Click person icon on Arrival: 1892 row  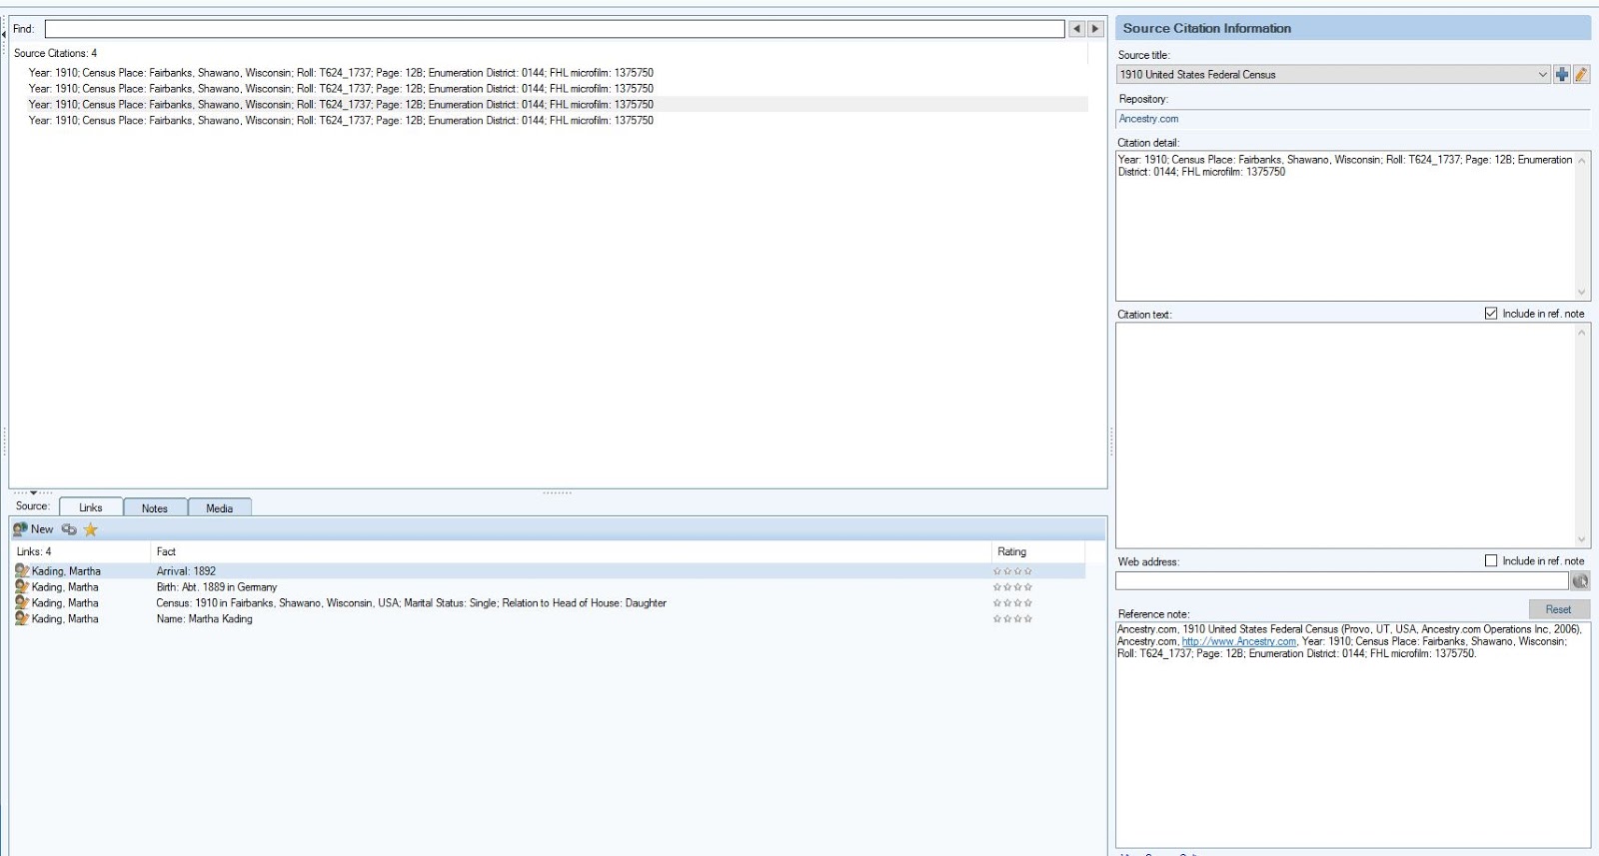(x=22, y=571)
